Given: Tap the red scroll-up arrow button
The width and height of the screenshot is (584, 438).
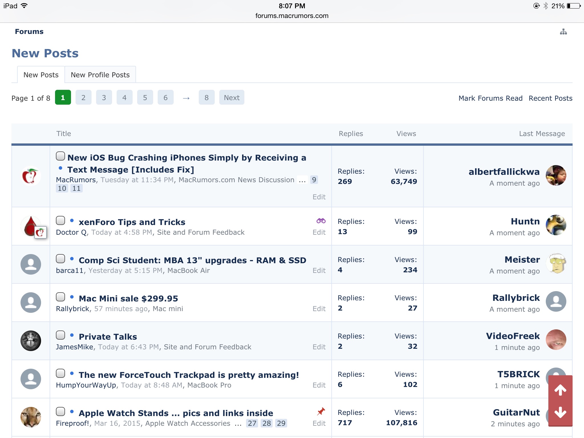Looking at the screenshot, I should tap(560, 390).
